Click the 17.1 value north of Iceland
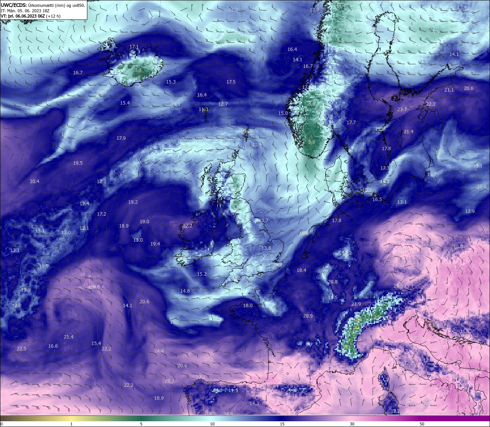This screenshot has height=427, width=490. tap(134, 47)
